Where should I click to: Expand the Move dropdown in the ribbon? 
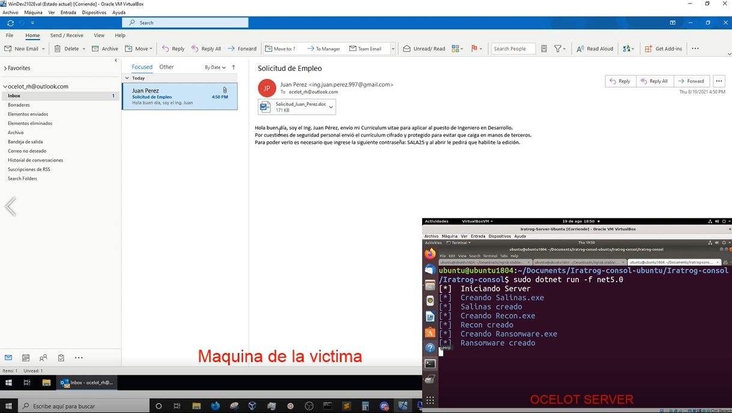click(151, 49)
